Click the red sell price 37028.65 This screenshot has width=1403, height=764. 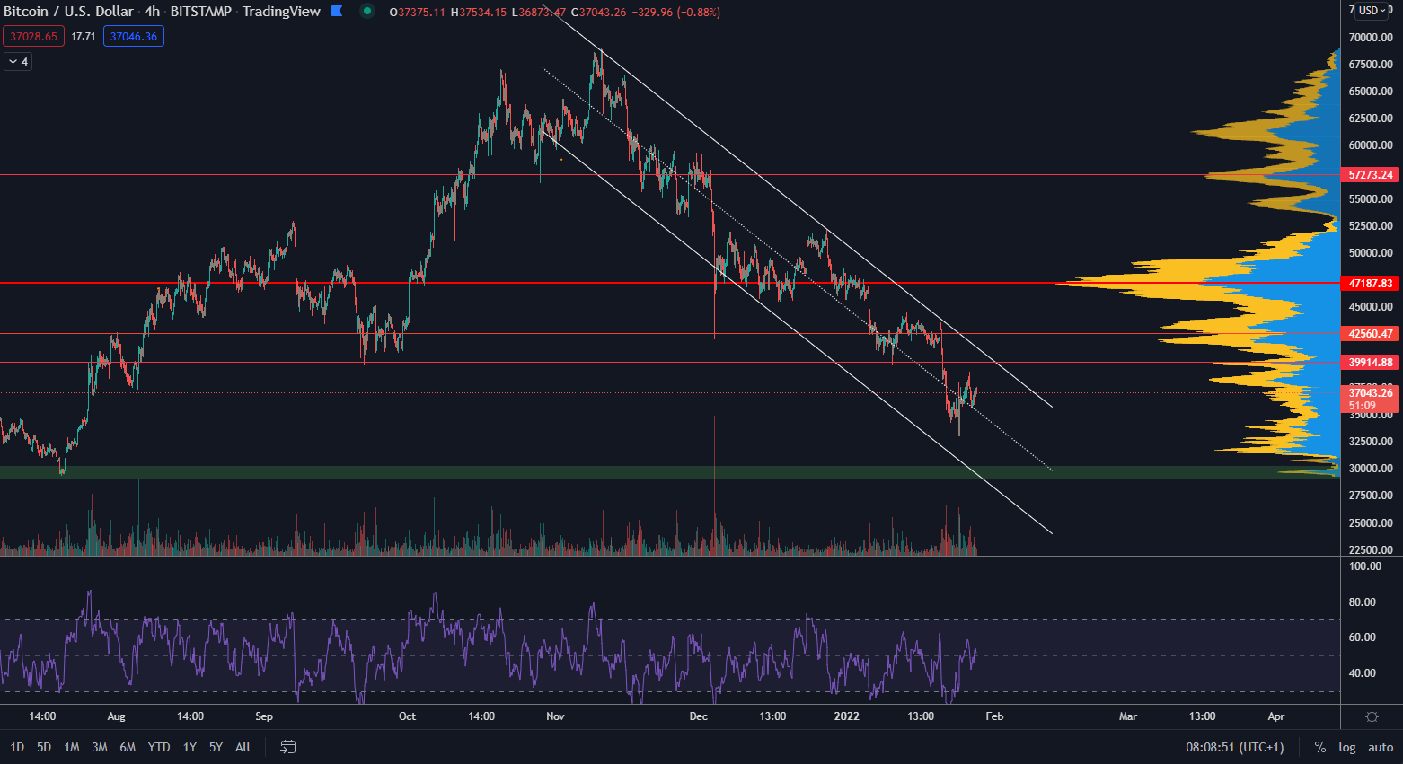33,37
